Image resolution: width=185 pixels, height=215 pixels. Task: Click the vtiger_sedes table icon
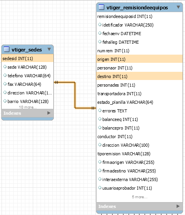(7, 49)
